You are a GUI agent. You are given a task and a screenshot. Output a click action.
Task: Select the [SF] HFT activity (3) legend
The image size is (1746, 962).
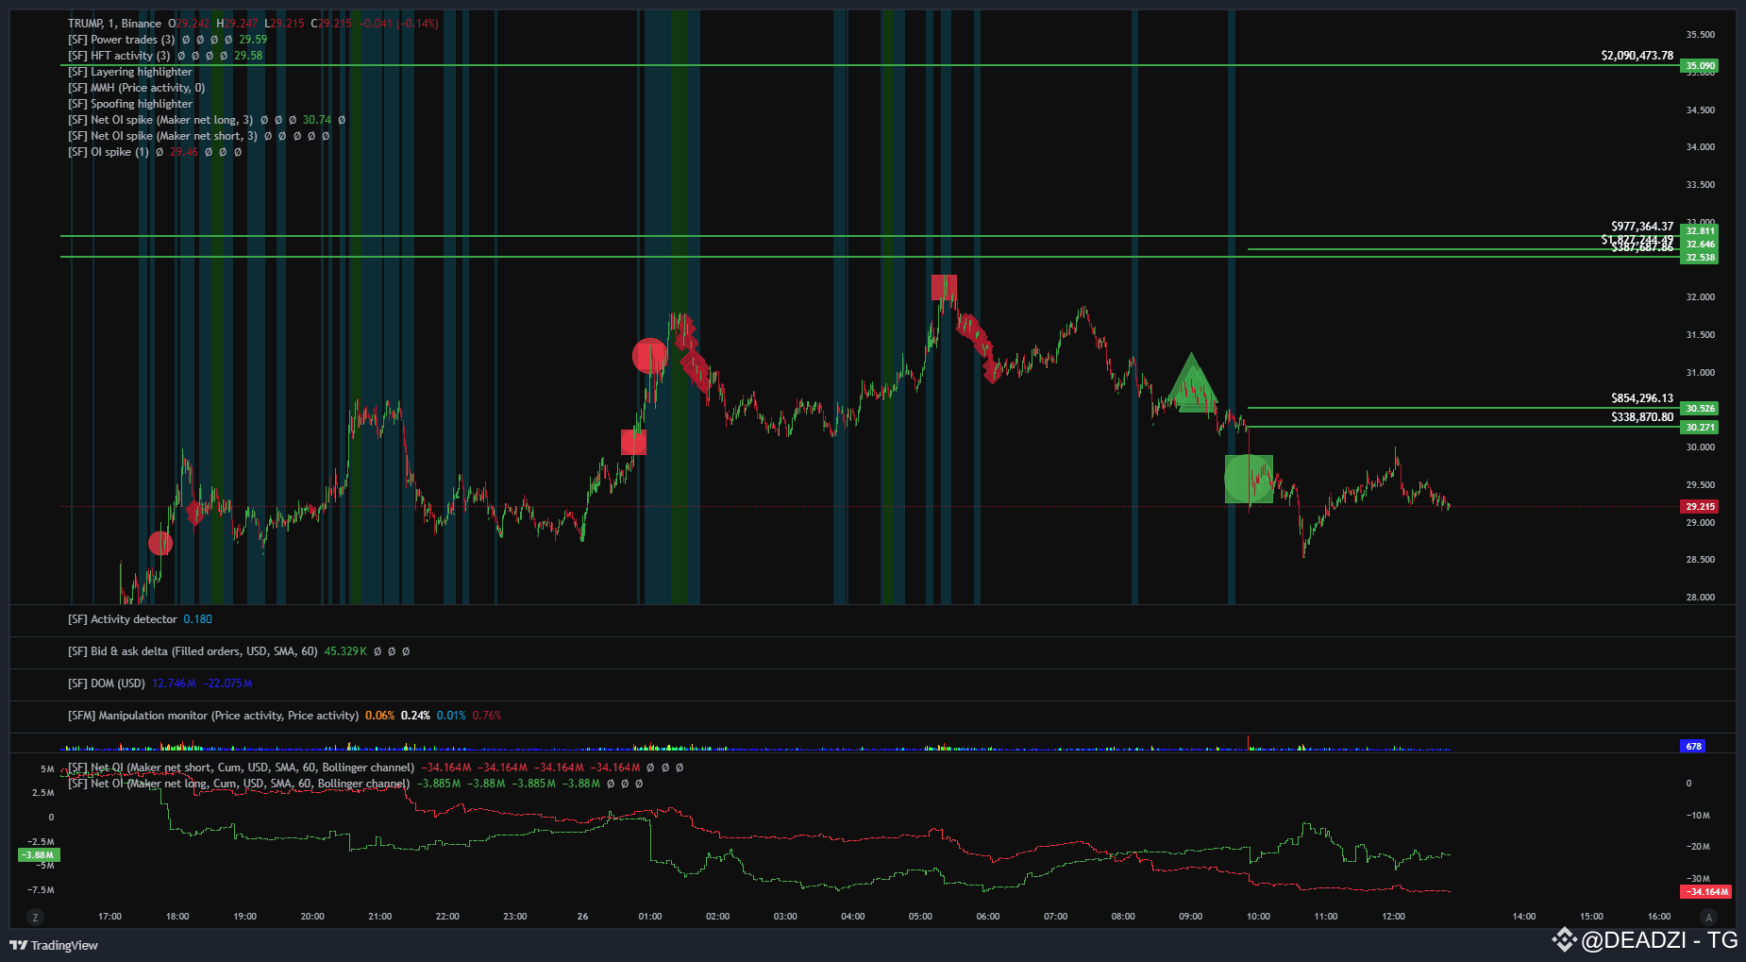[x=119, y=56]
